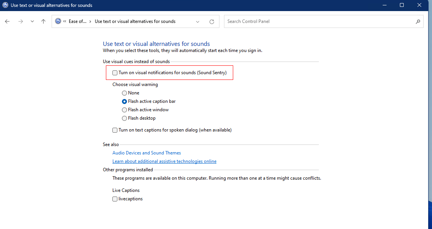
Task: Click the Ease of Access icon in address bar
Action: pos(58,21)
